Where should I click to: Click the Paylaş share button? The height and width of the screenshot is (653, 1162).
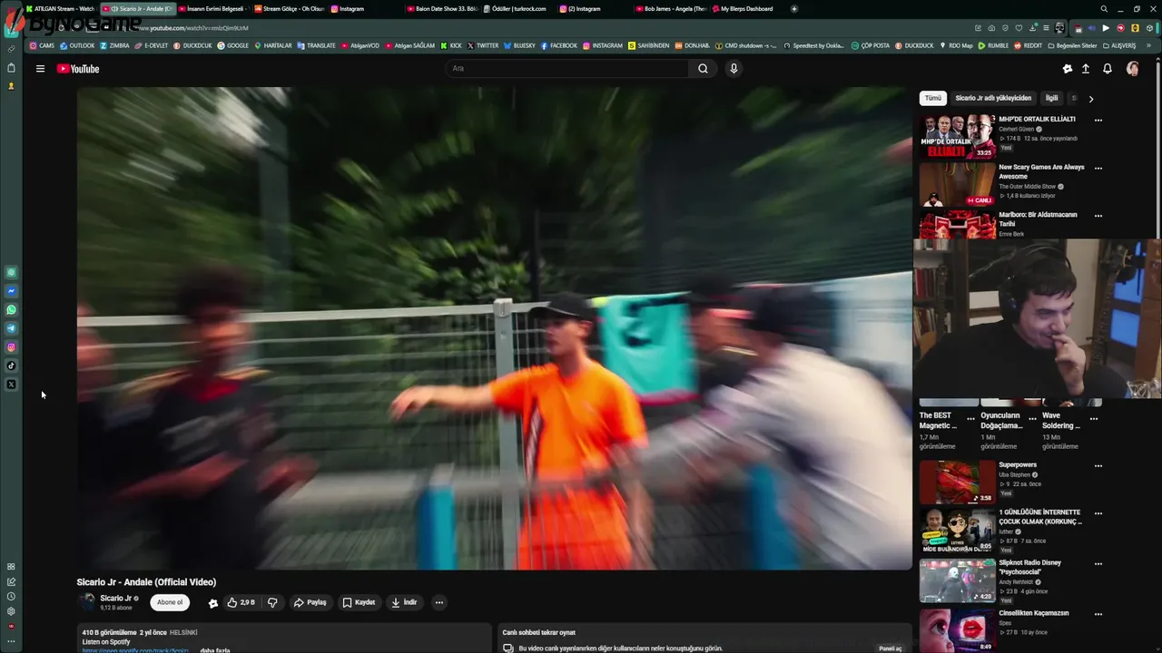[310, 602]
